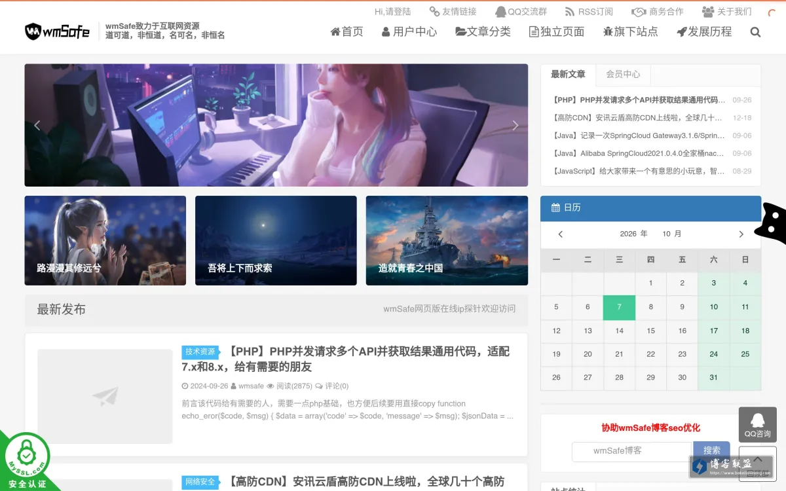
Task: Open 用户中心 menu
Action: point(409,31)
